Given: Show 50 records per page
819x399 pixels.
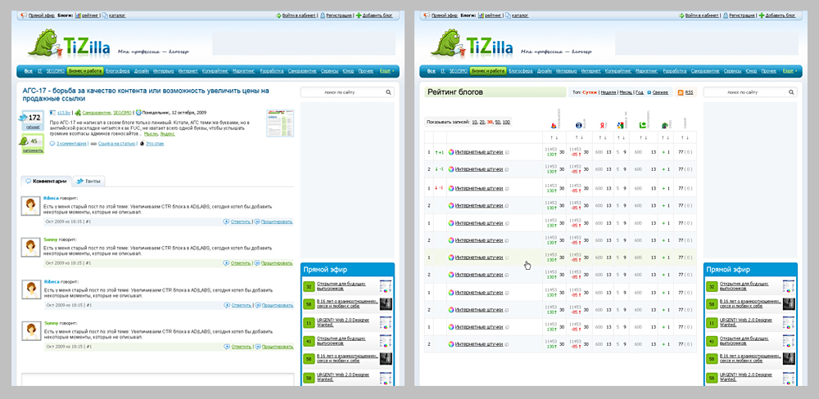Looking at the screenshot, I should coord(496,122).
